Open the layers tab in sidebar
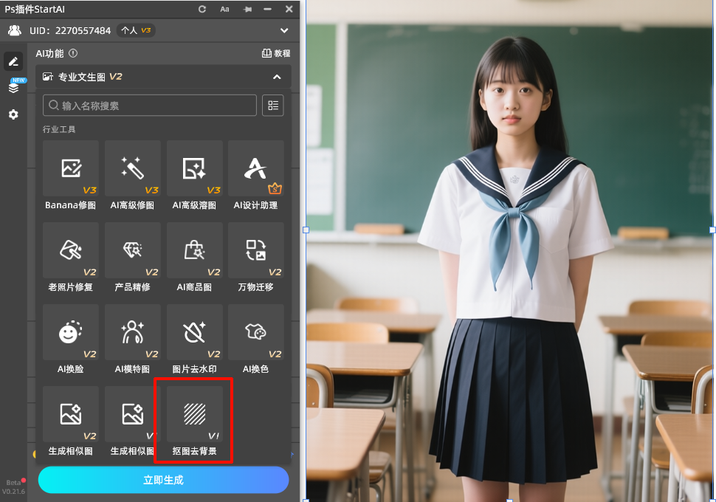 click(13, 87)
